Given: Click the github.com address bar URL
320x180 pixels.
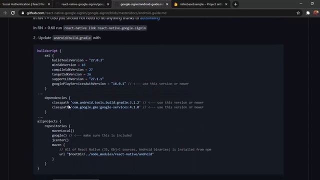Looking at the screenshot, I should tap(96, 13).
